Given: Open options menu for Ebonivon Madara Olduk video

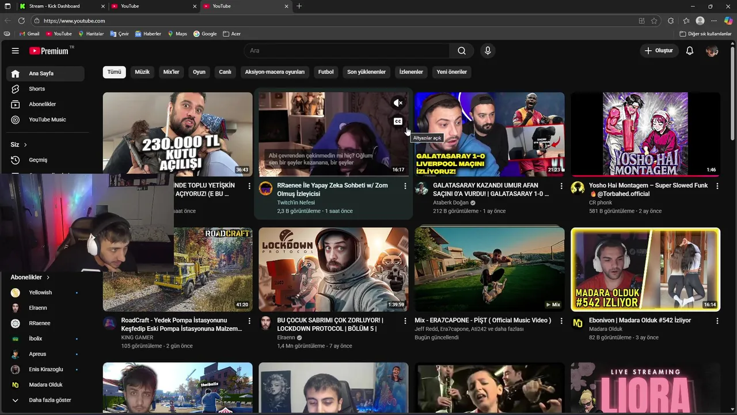Looking at the screenshot, I should 717,320.
